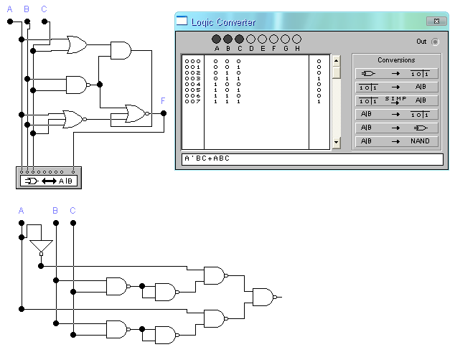Toggle input B circle in Logic Converter
This screenshot has height=347, width=455.
pyautogui.click(x=227, y=39)
